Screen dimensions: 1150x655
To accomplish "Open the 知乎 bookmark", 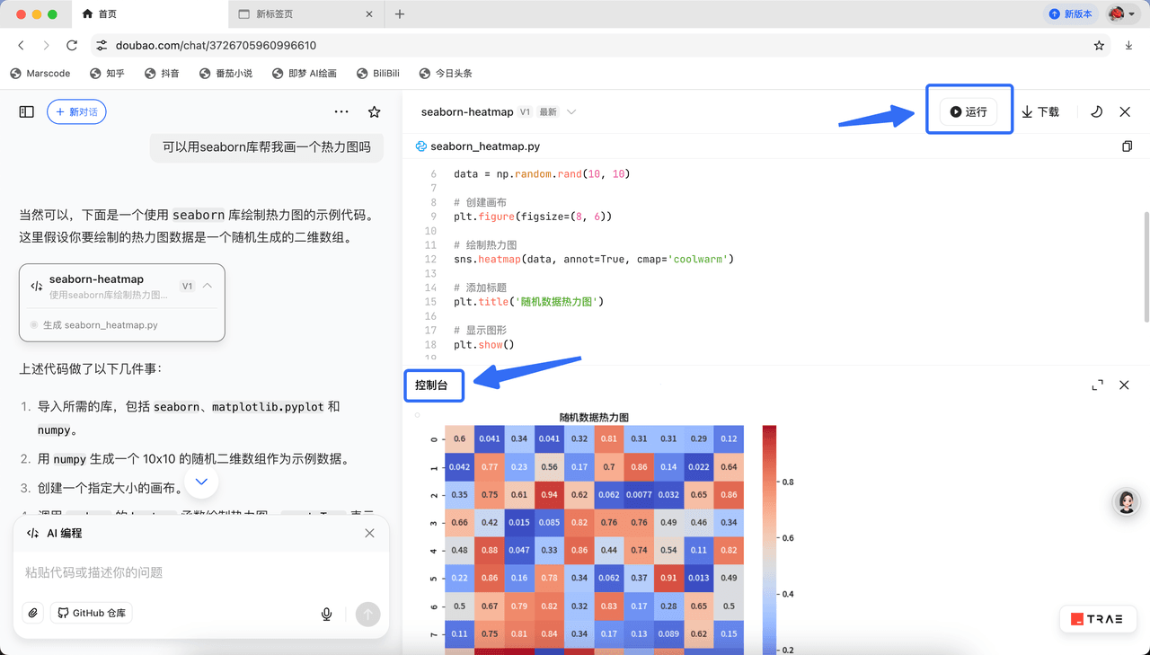I will [x=108, y=74].
